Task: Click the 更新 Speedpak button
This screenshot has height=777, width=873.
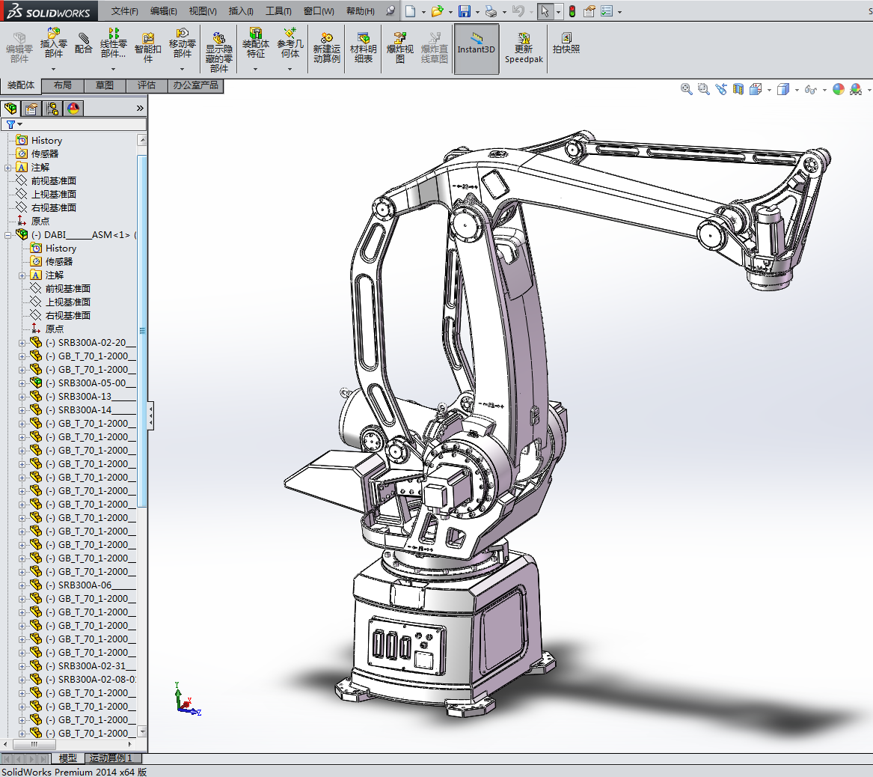Action: coord(524,49)
